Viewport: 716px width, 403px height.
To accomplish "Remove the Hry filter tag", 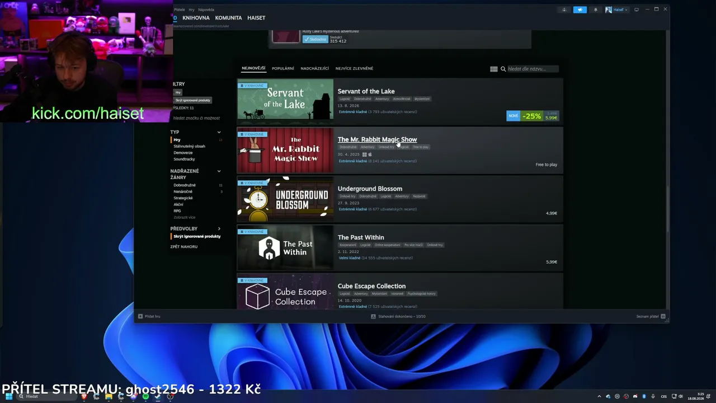I will coord(178,92).
